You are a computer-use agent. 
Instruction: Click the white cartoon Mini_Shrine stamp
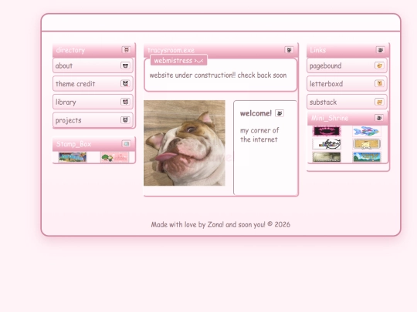click(x=327, y=144)
